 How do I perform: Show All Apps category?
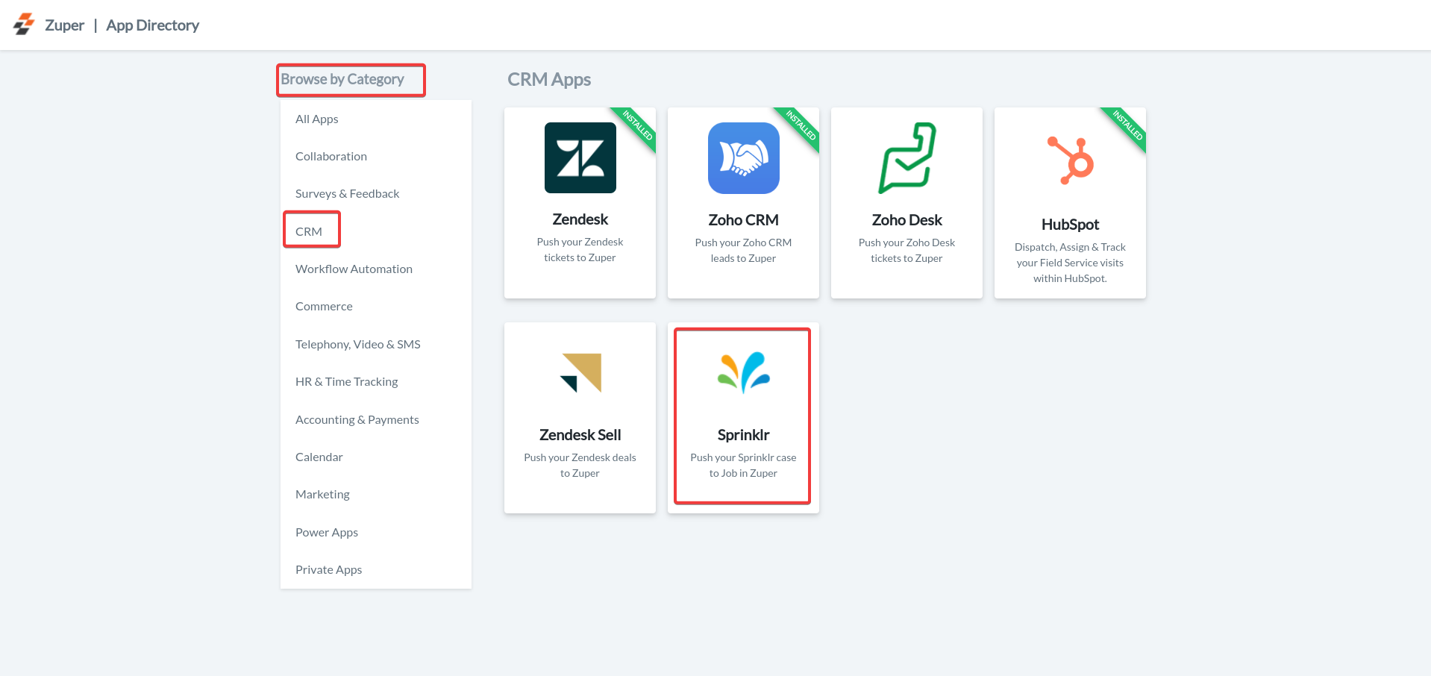point(317,119)
